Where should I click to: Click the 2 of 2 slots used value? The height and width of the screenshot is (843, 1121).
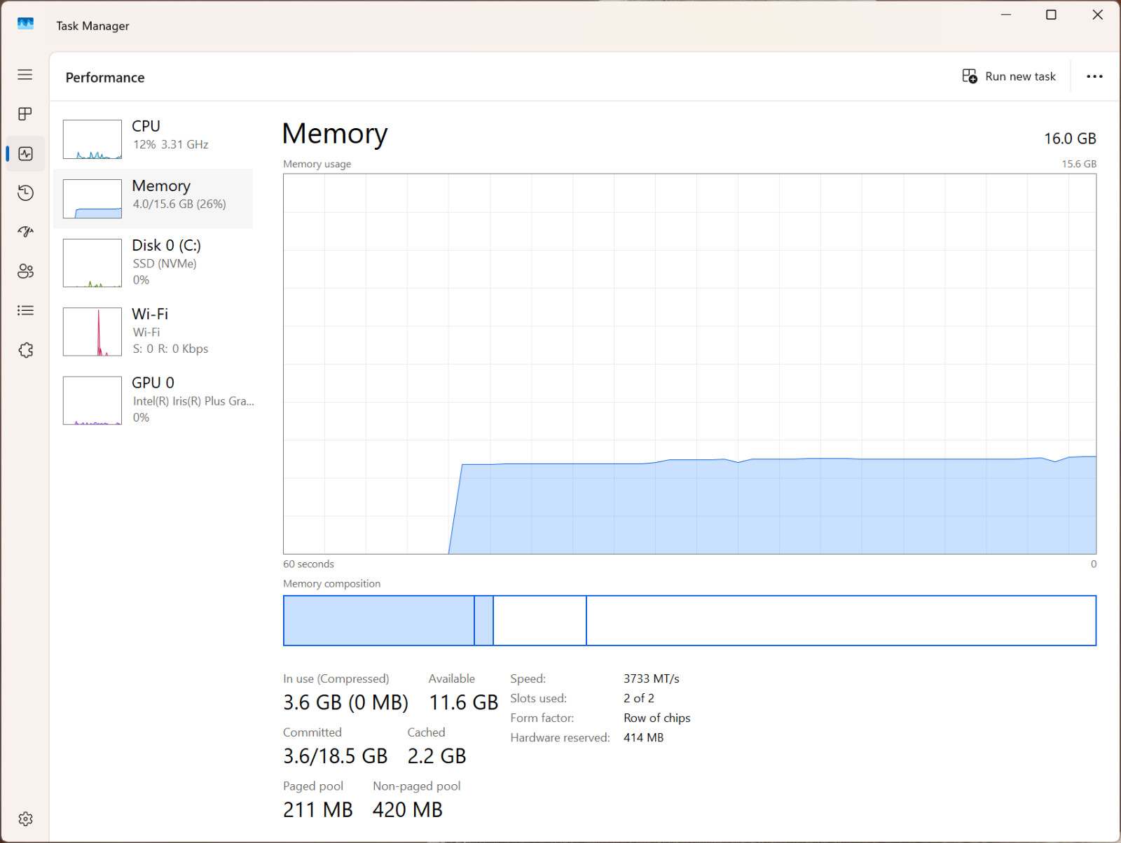click(639, 698)
